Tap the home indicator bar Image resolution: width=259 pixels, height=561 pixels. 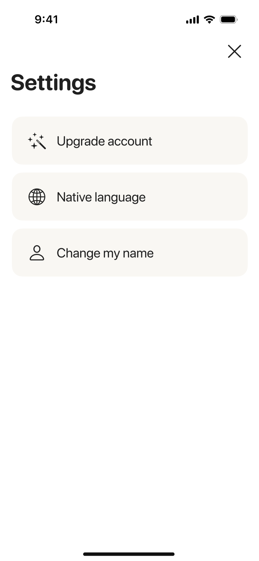pos(129,554)
